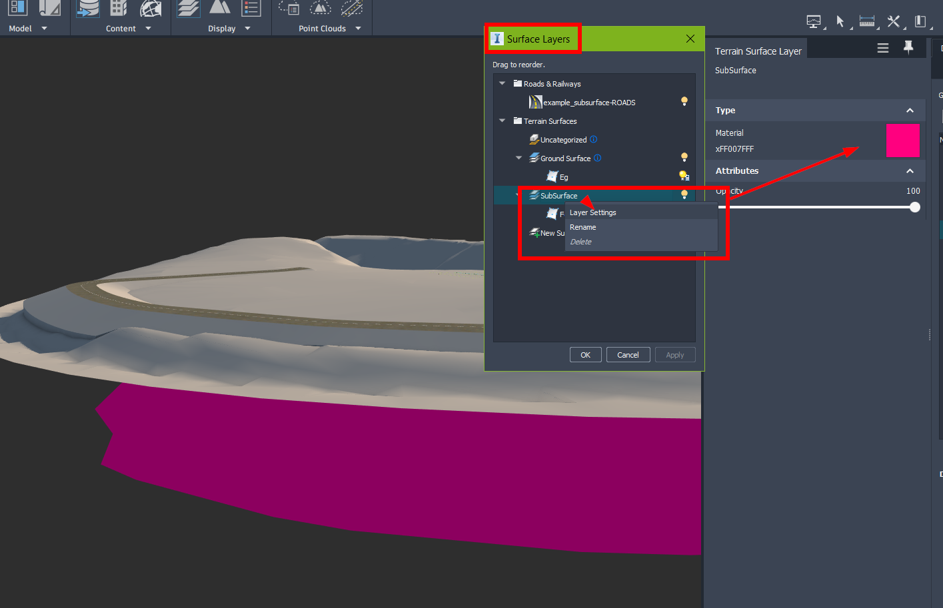Viewport: 943px width, 608px height.
Task: Choose Rename from the context menu
Action: click(582, 227)
